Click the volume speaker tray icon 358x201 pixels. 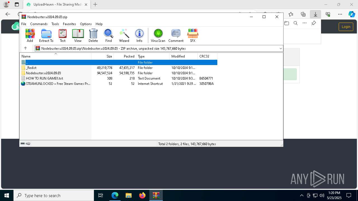322,195
